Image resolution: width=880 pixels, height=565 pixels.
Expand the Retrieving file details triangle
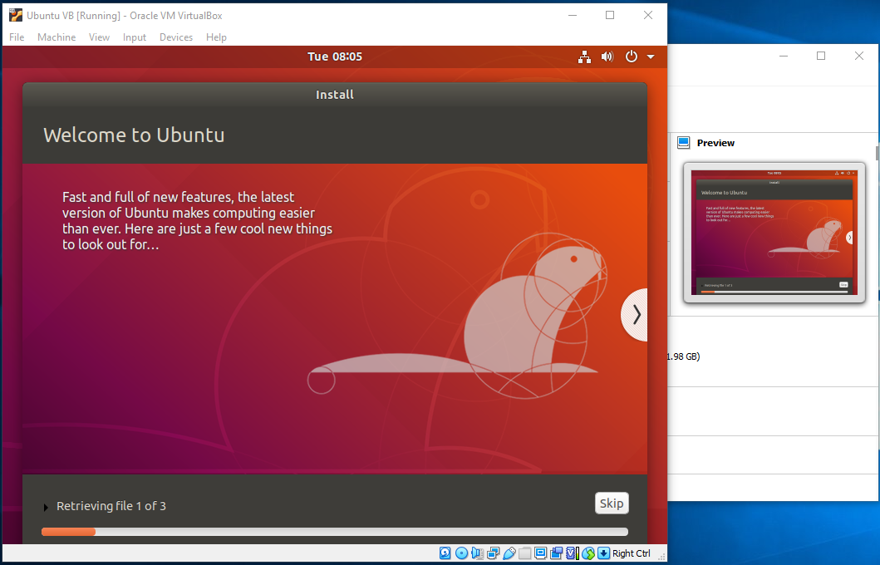(46, 507)
